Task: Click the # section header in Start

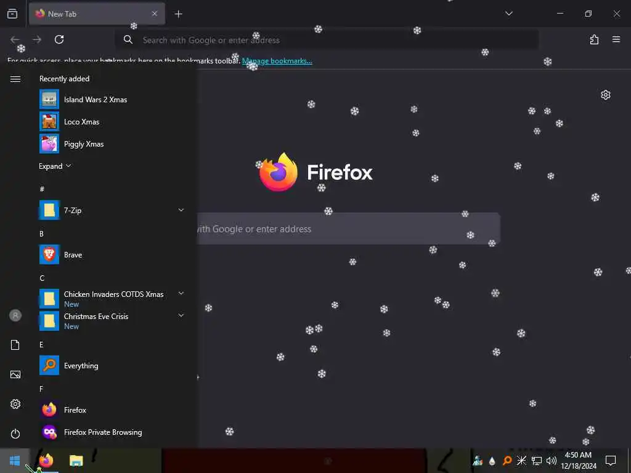Action: pyautogui.click(x=42, y=188)
